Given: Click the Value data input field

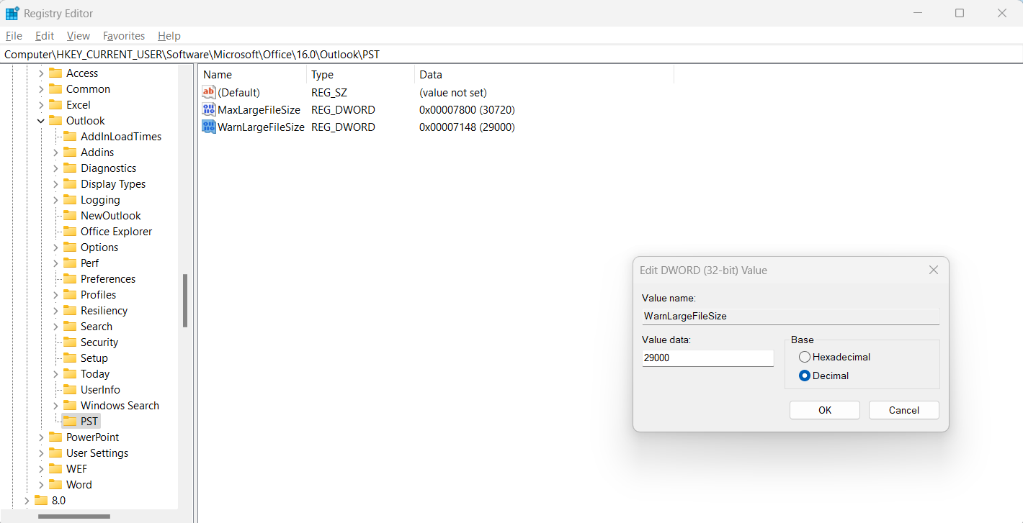Looking at the screenshot, I should click(707, 358).
